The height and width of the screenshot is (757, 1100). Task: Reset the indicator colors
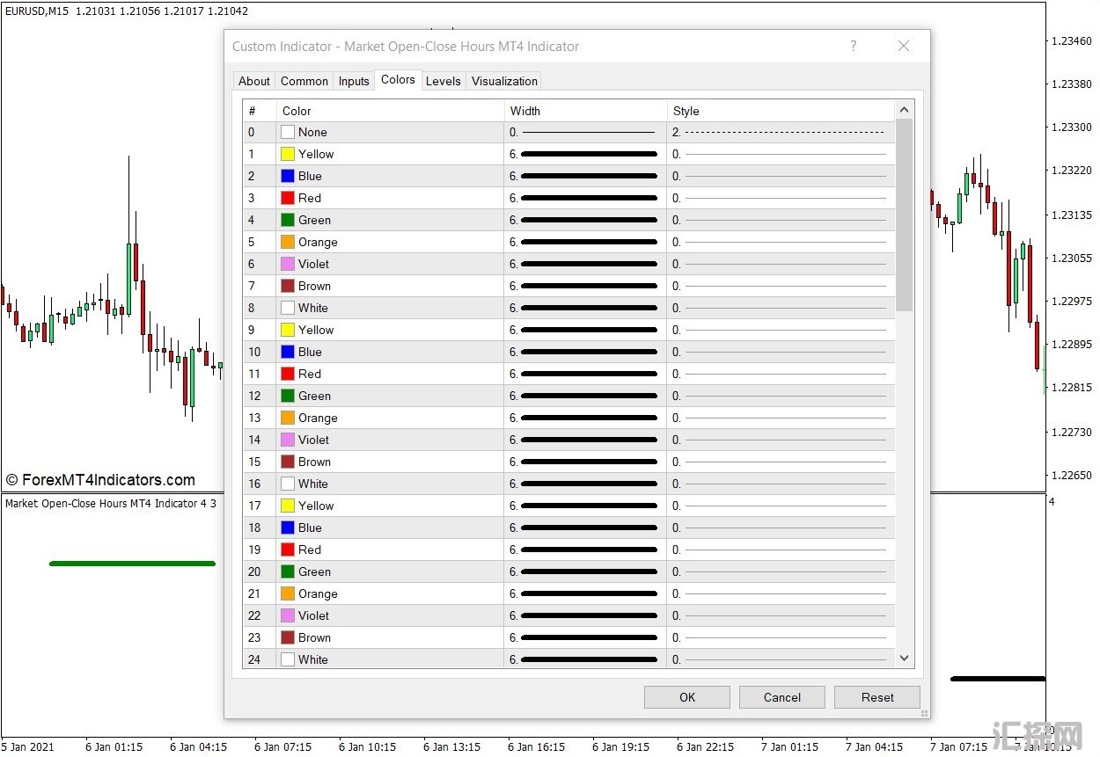click(876, 697)
